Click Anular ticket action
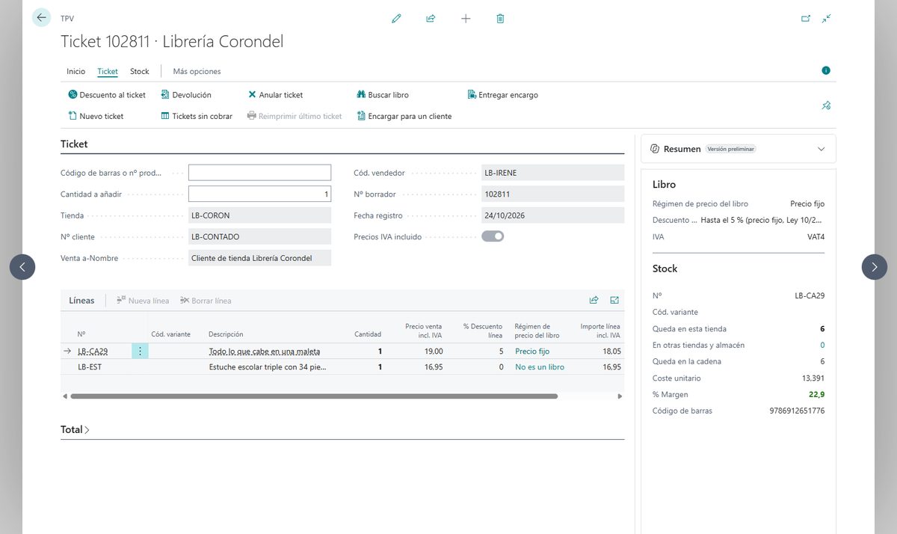 coord(275,95)
